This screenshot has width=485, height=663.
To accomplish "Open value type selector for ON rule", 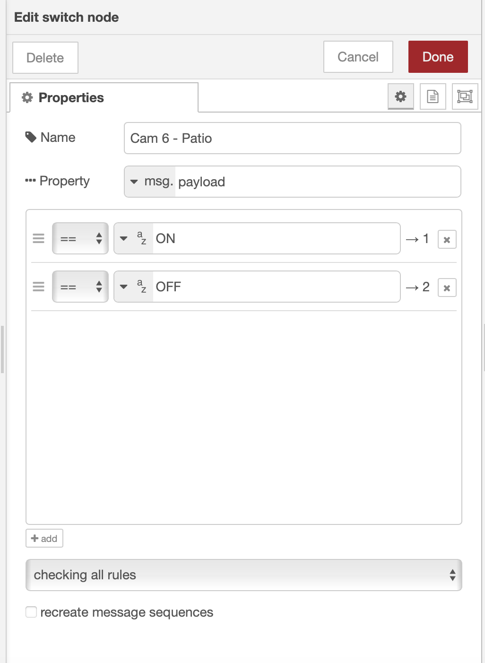I will point(133,238).
